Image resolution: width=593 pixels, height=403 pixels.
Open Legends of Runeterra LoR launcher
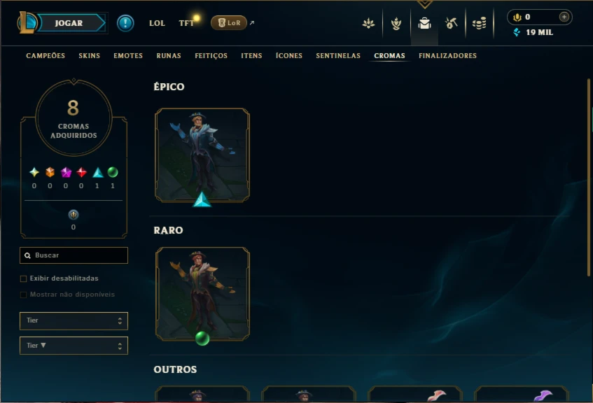(229, 22)
